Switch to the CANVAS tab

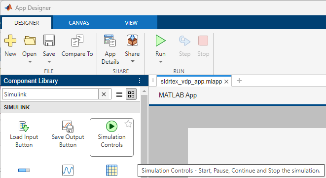coord(79,23)
